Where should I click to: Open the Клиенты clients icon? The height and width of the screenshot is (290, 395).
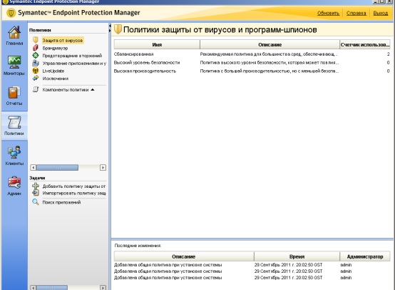14,152
